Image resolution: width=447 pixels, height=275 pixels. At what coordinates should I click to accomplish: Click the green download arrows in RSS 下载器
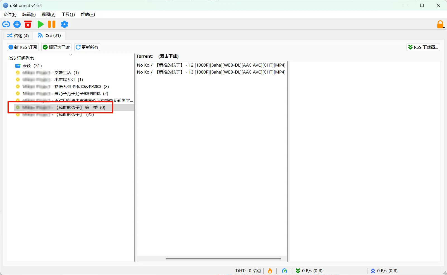click(410, 47)
